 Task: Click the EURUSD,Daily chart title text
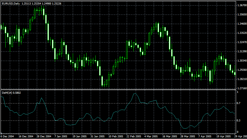[11, 4]
